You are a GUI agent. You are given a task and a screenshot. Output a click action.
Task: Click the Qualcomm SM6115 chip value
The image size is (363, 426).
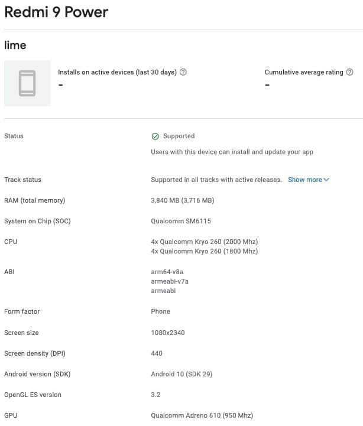pos(181,221)
